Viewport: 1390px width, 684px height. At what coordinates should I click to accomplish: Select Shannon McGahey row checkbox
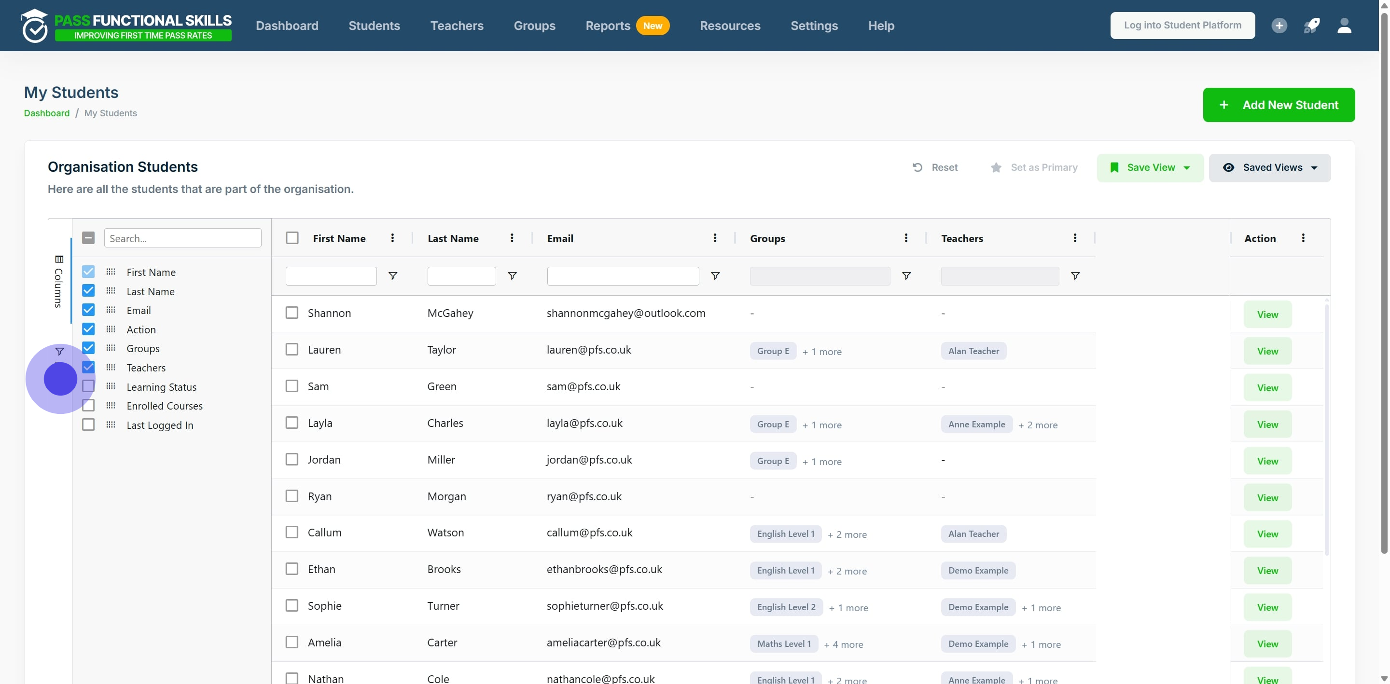(x=292, y=313)
